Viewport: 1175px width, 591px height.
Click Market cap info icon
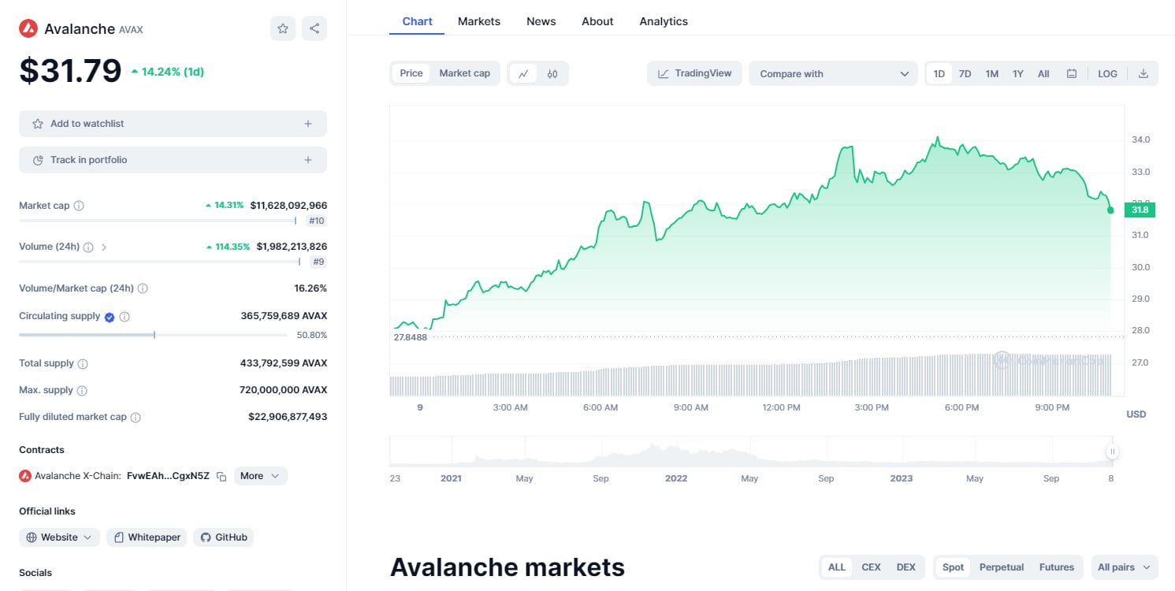(x=79, y=206)
